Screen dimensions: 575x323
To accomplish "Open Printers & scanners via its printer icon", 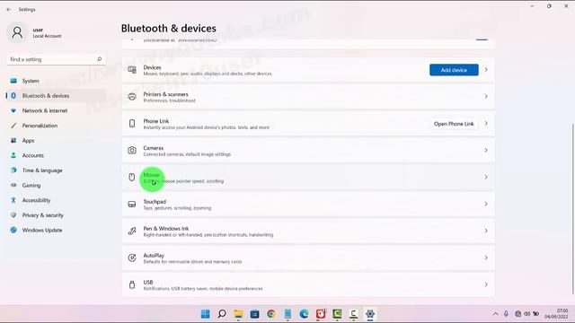I will point(132,97).
